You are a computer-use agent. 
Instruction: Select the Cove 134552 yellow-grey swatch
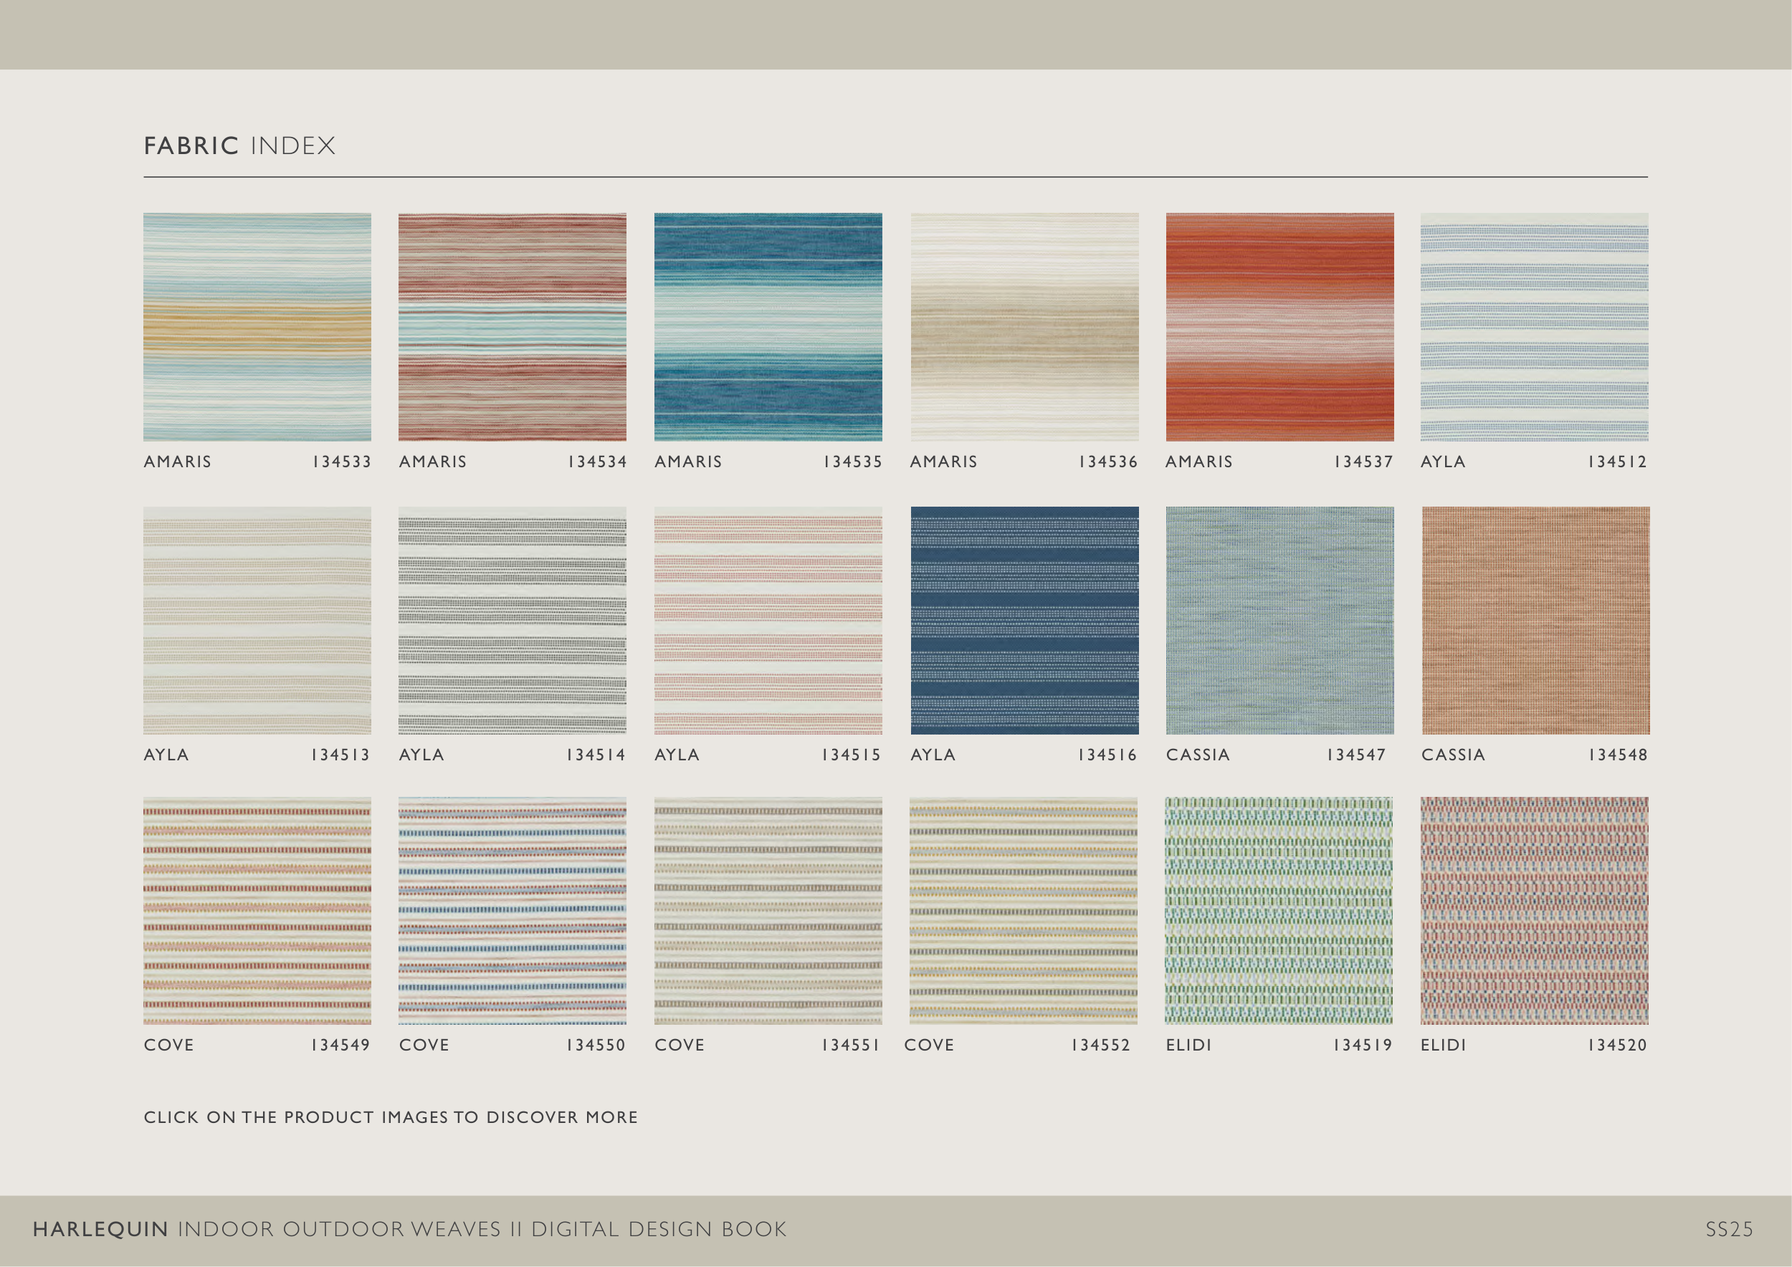tap(1023, 910)
